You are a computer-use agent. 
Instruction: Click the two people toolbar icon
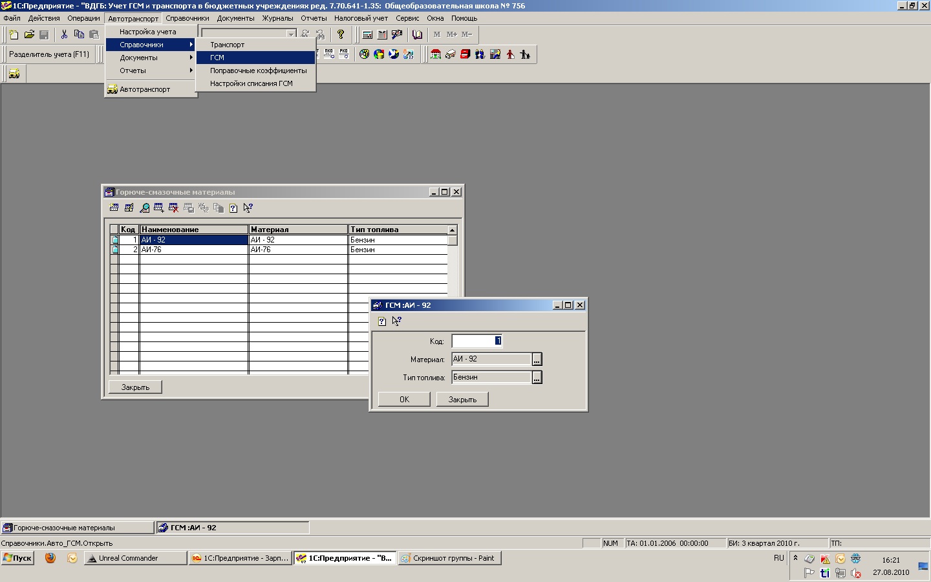tap(480, 54)
